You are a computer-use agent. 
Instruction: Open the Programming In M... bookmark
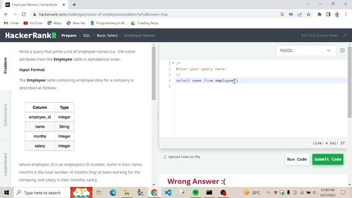tap(108, 23)
